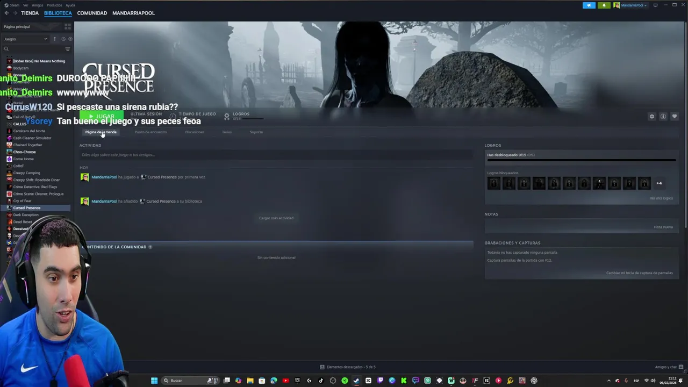Viewport: 688px width, 387px height.
Task: Select Creepy Shift: Roadside Diner
Action: click(36, 180)
